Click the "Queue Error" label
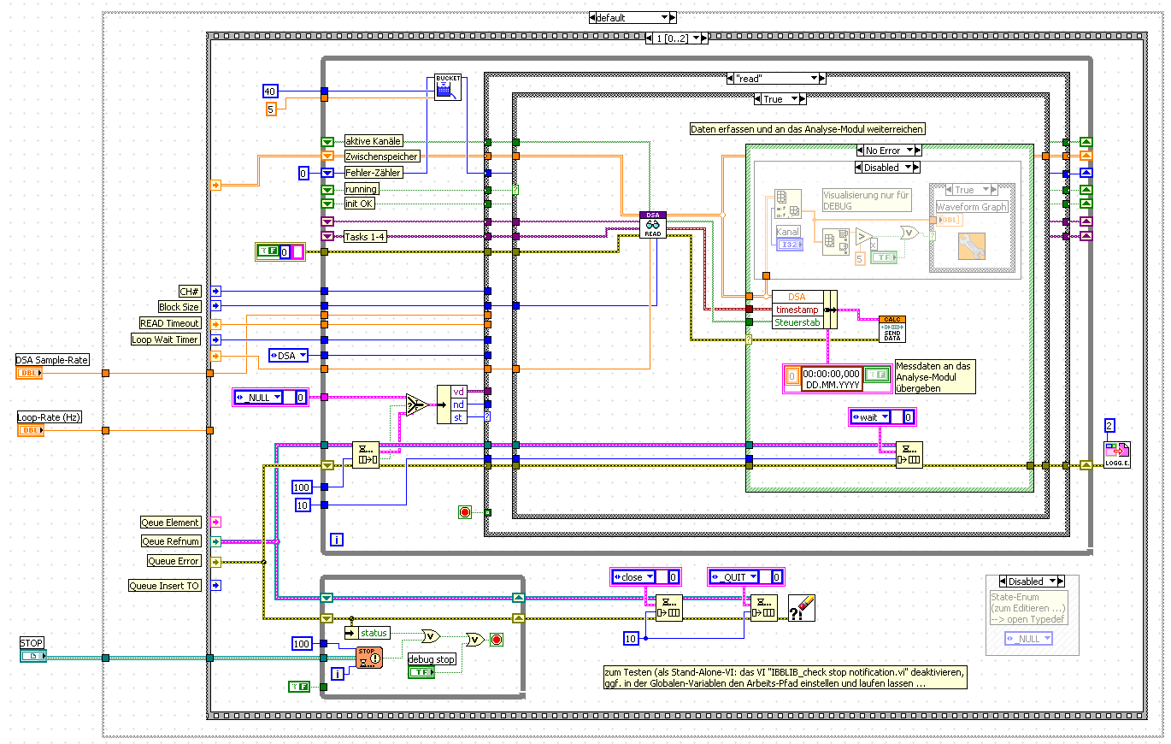Screen dimensions: 1171x744 [x=174, y=561]
